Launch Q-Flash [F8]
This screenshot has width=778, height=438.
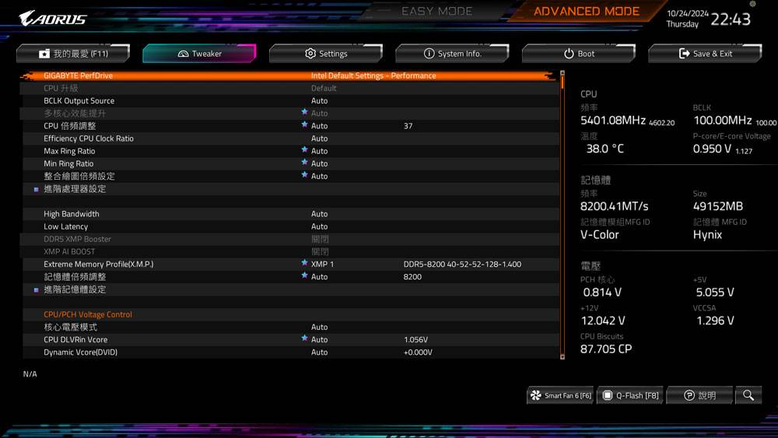coord(630,395)
